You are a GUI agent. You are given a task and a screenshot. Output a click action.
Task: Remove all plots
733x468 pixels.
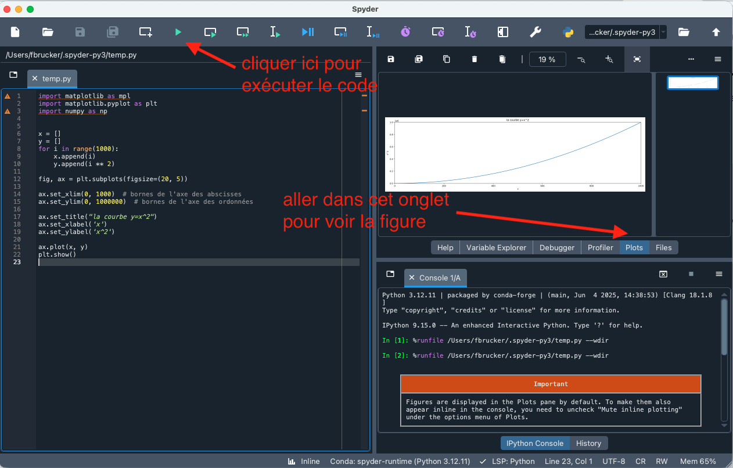click(x=502, y=59)
